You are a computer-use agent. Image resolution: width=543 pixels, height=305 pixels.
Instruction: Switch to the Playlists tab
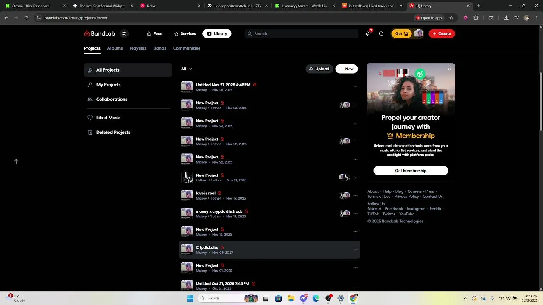pos(138,48)
